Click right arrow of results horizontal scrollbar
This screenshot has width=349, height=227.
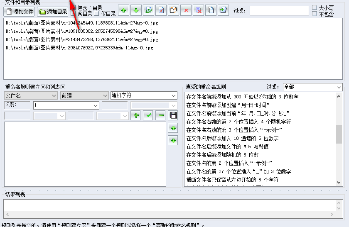tap(332, 214)
